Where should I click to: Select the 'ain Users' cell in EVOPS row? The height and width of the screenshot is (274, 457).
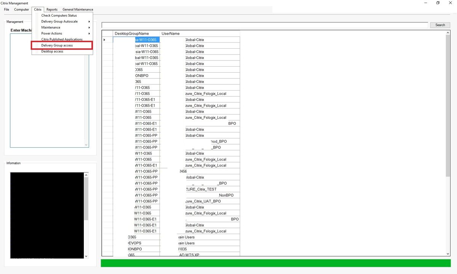[x=200, y=243]
